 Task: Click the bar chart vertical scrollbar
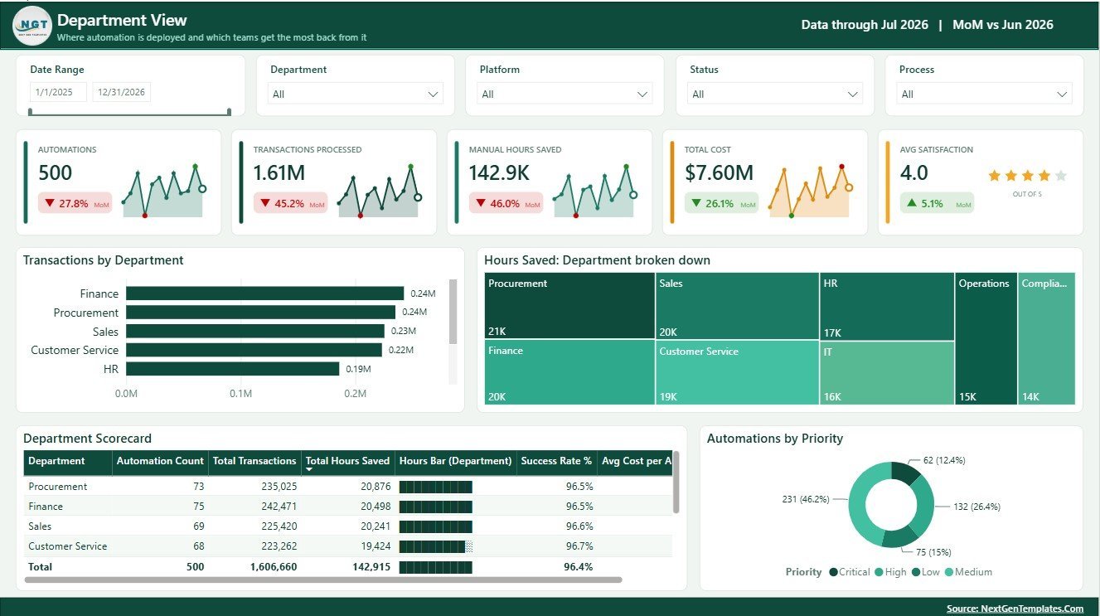point(453,311)
